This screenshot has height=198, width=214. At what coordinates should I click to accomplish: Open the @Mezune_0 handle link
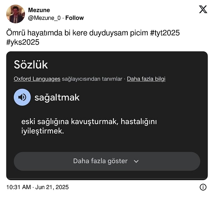pyautogui.click(x=44, y=18)
